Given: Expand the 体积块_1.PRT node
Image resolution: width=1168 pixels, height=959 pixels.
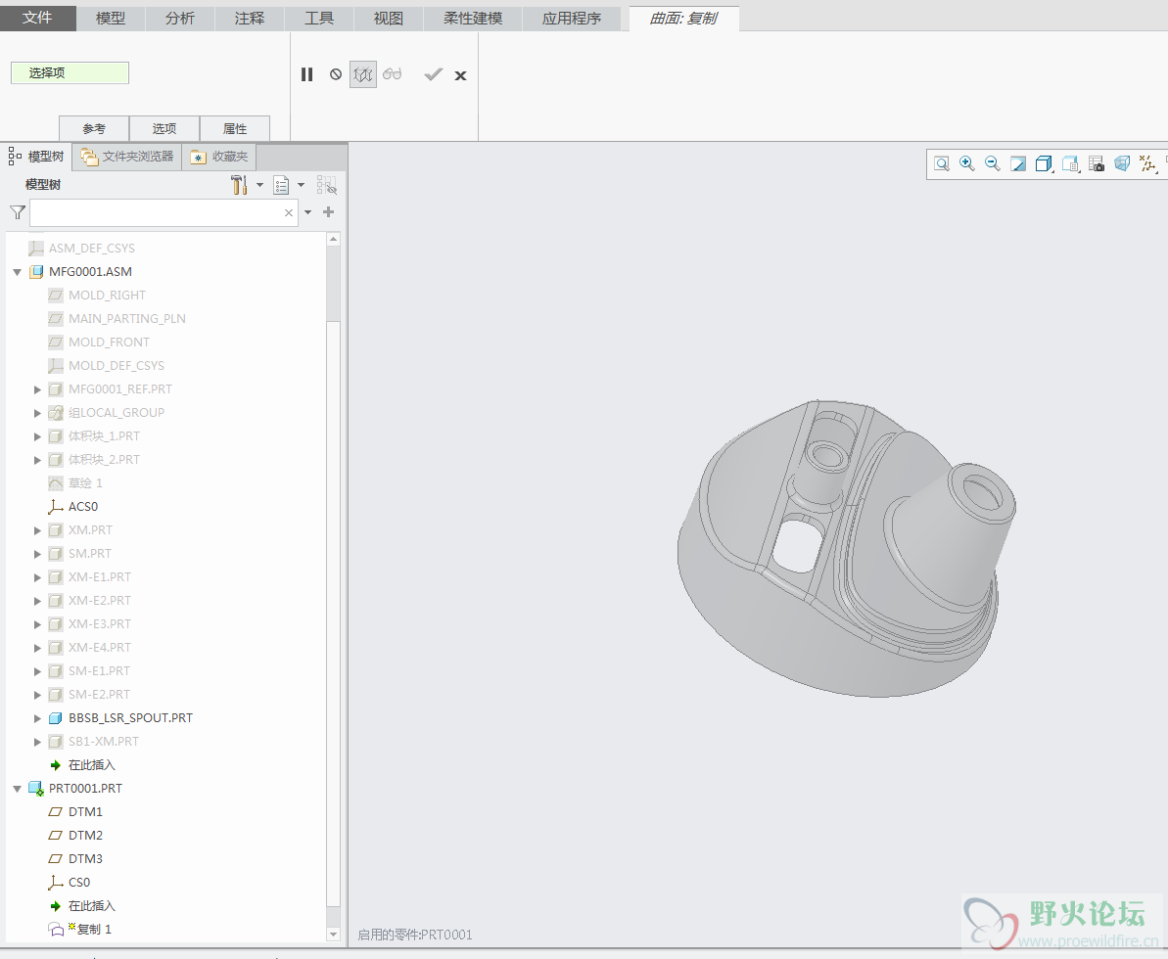Looking at the screenshot, I should tap(37, 436).
